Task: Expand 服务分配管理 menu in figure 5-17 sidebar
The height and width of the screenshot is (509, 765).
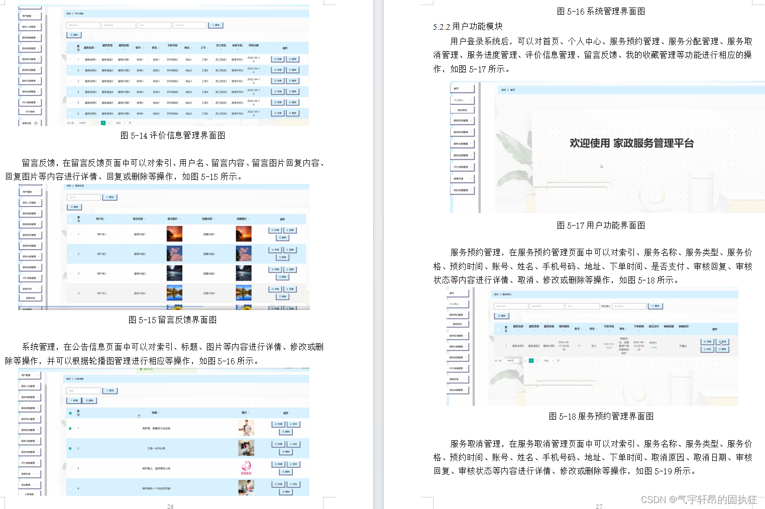Action: tap(463, 144)
